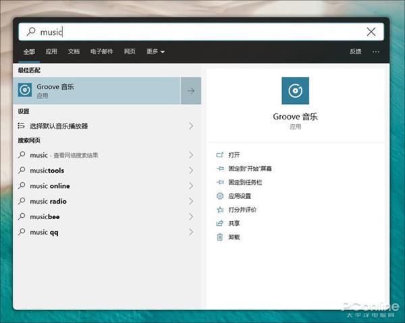Viewport: 405px width, 323px height.
Task: Open 应用设置 for Groove
Action: [240, 196]
